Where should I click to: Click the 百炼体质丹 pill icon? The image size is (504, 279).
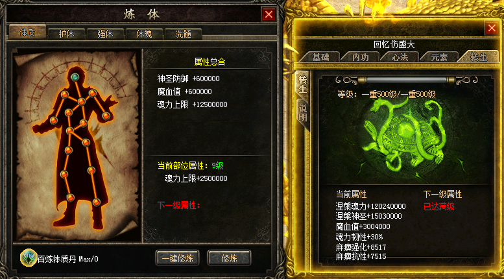[29, 258]
